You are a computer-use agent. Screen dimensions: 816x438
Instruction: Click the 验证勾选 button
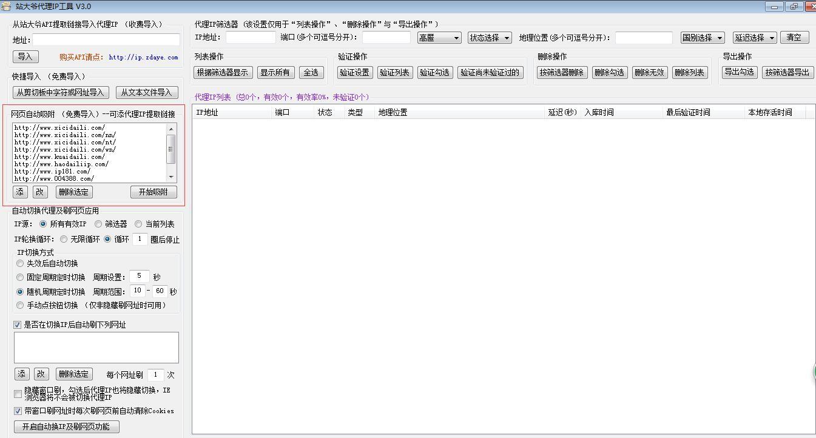[x=434, y=72]
